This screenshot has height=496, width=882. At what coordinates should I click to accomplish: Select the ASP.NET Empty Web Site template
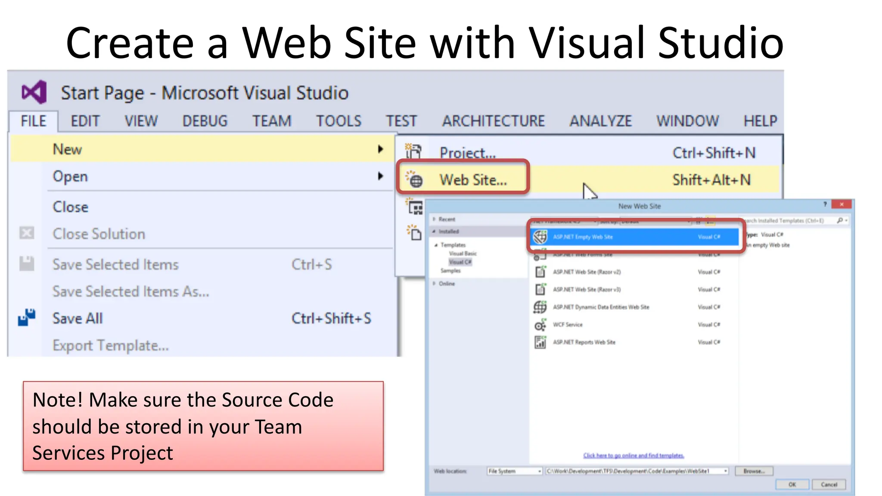point(634,237)
